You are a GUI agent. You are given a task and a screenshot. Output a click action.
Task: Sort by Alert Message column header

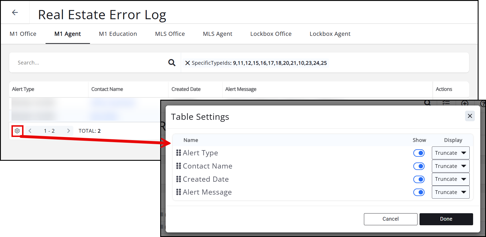pos(241,89)
